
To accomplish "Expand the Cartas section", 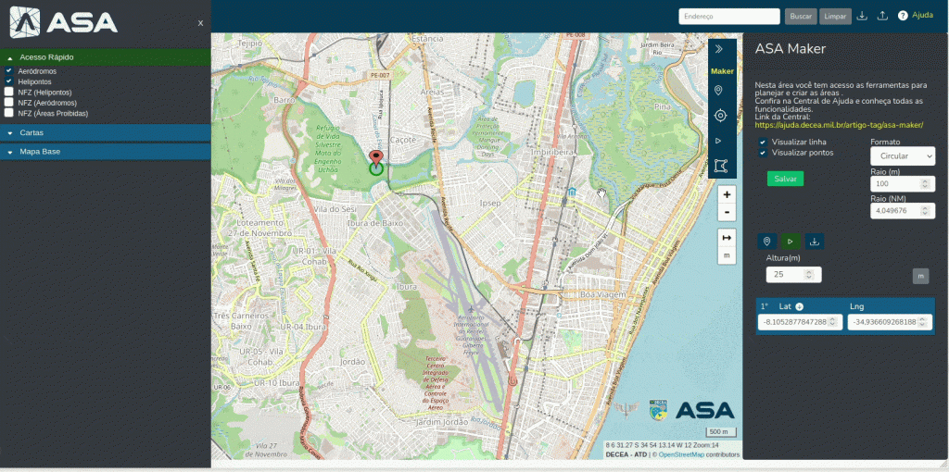I will (106, 132).
